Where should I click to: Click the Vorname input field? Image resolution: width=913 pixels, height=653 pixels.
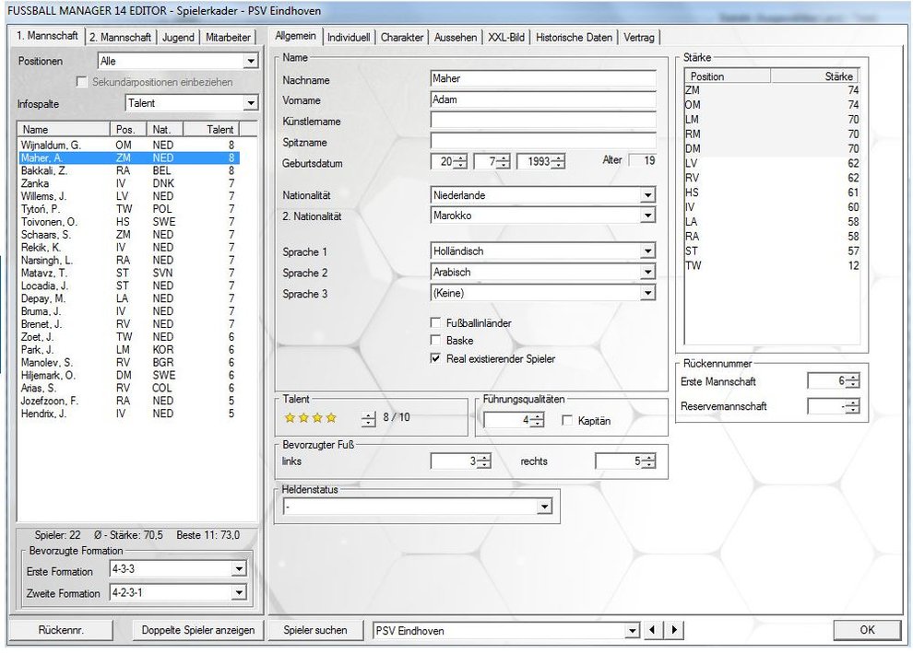[543, 99]
